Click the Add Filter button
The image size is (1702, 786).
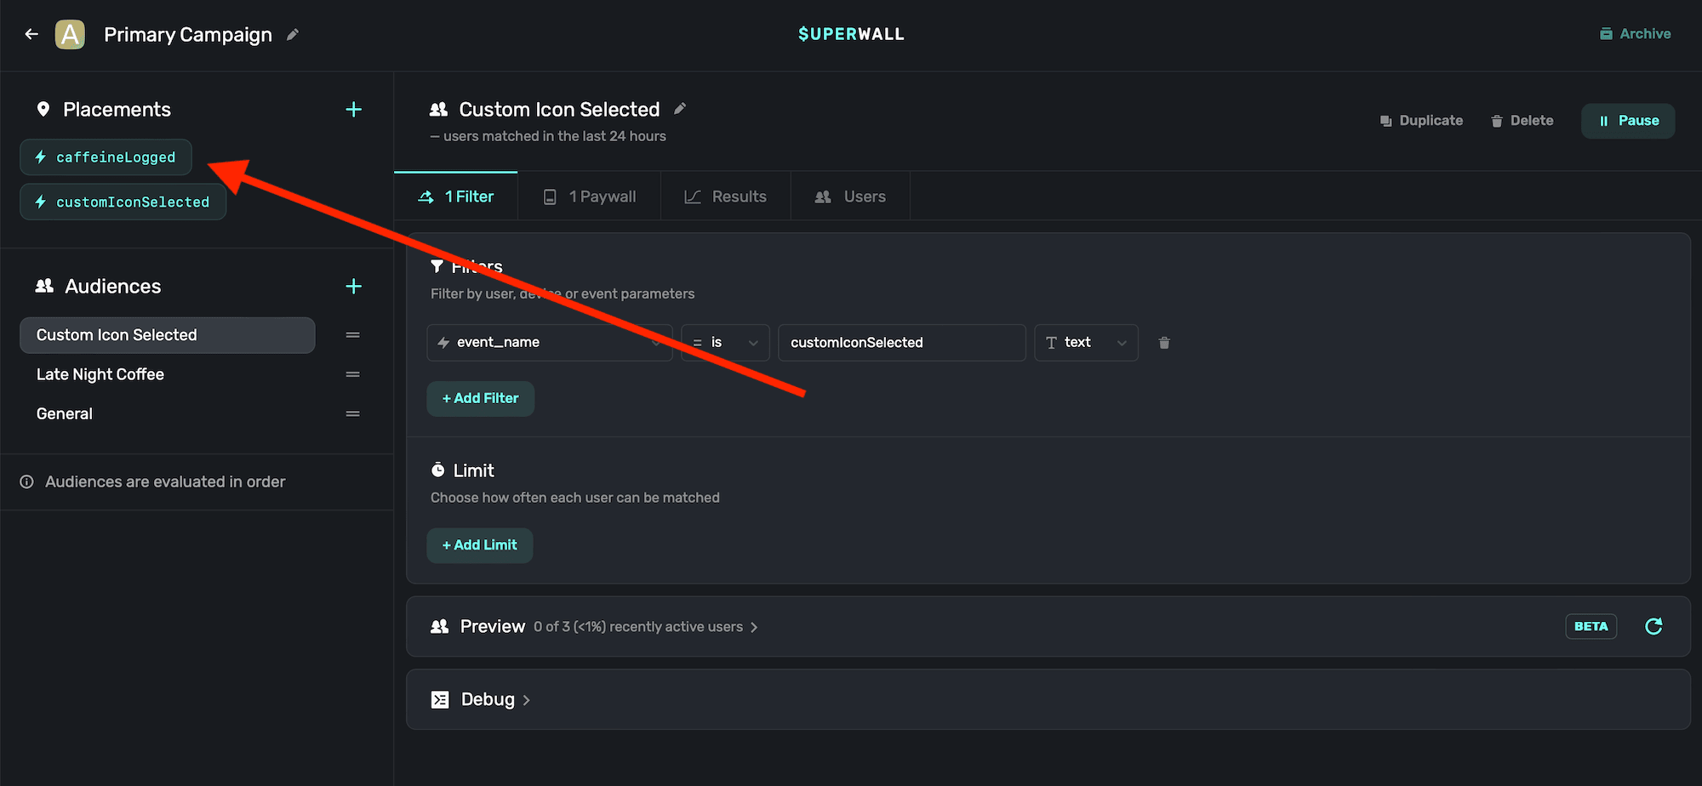[x=480, y=399]
